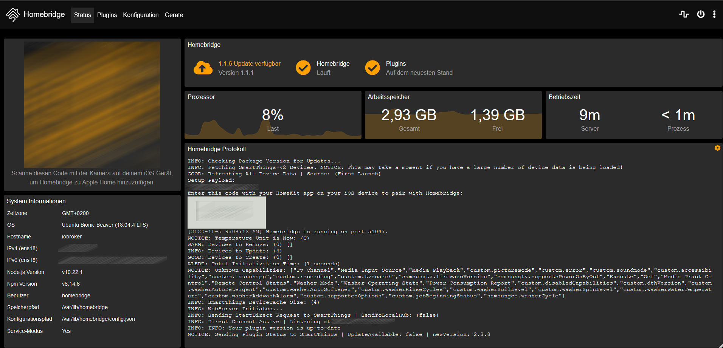Click the Homebridge title text in header

click(x=44, y=14)
